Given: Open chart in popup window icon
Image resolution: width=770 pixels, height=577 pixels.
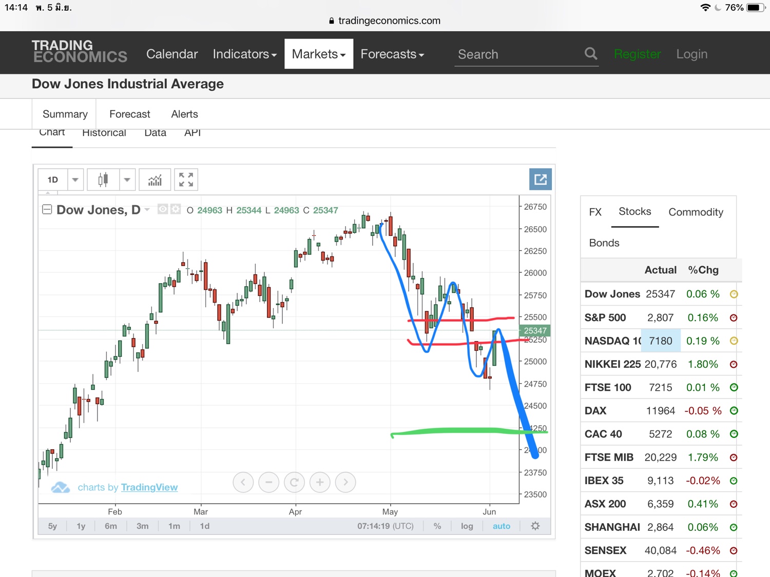Looking at the screenshot, I should tap(541, 180).
